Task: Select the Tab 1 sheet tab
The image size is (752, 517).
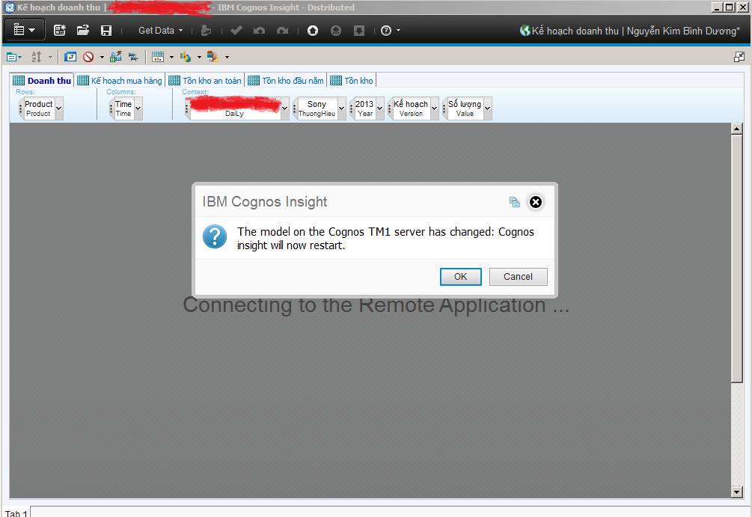Action: coord(16,513)
